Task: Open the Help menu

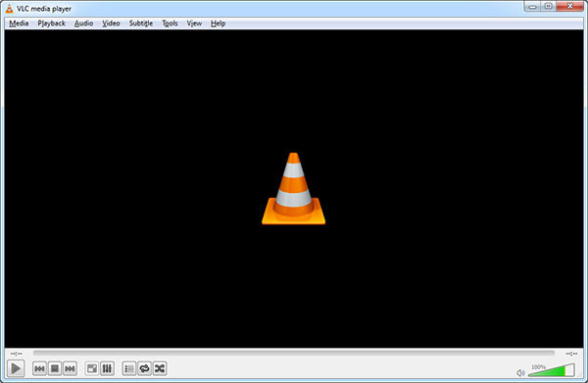Action: pyautogui.click(x=218, y=24)
